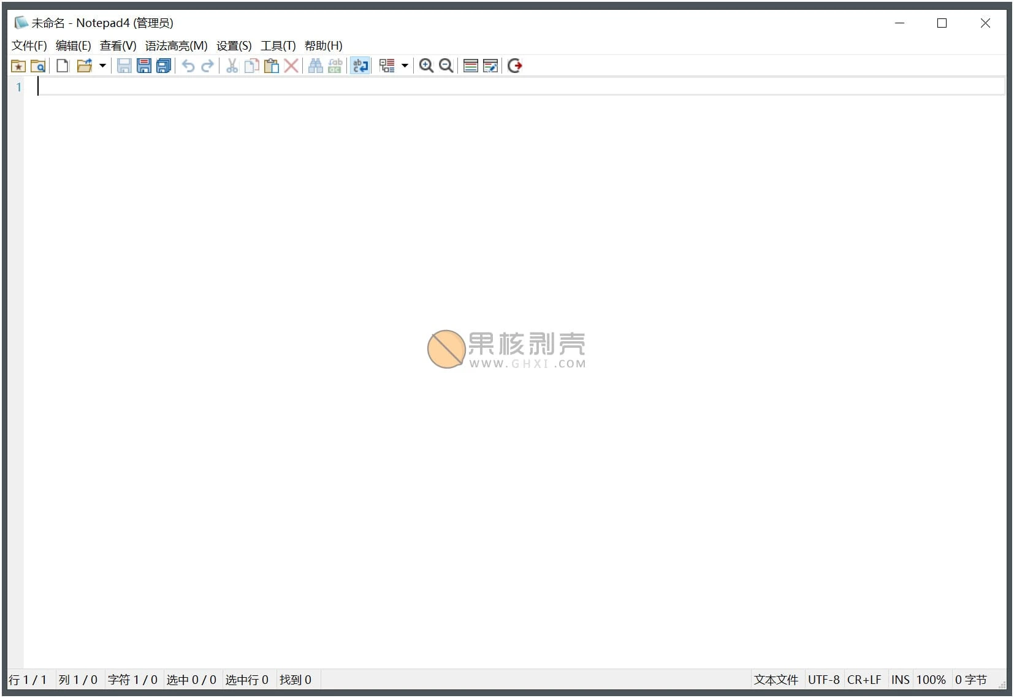The width and height of the screenshot is (1014, 698).
Task: Open the 查看(V) menu
Action: (x=118, y=45)
